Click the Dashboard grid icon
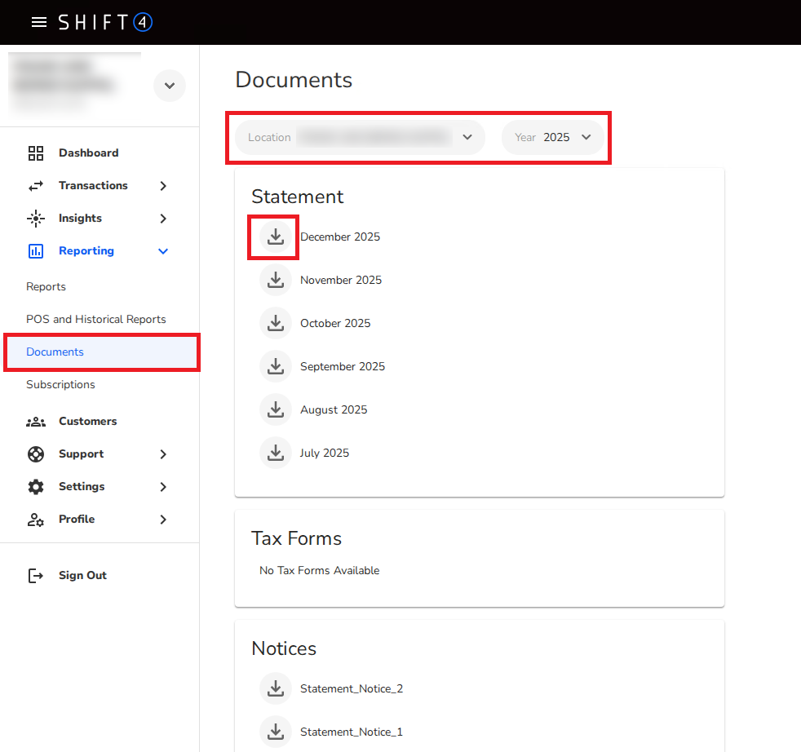This screenshot has height=752, width=801. (36, 153)
